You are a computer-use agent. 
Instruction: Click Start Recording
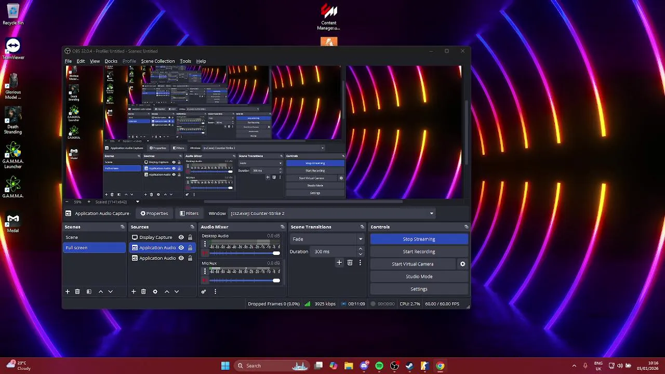[419, 251]
